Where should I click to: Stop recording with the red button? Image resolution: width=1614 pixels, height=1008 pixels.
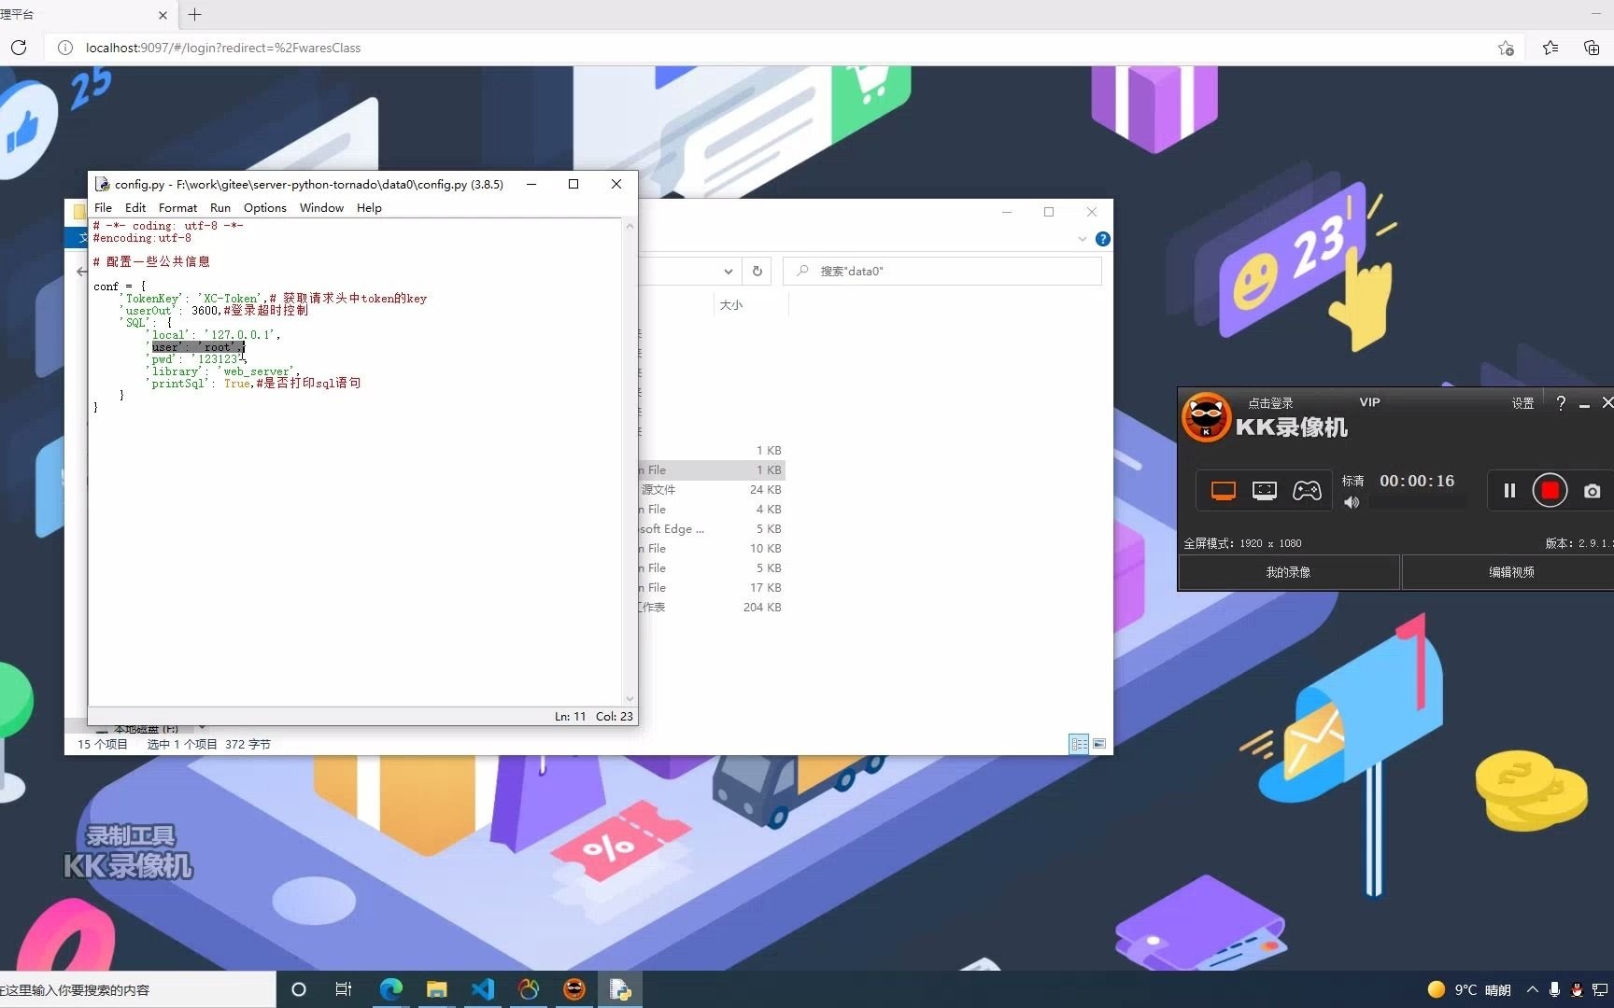[x=1550, y=491]
